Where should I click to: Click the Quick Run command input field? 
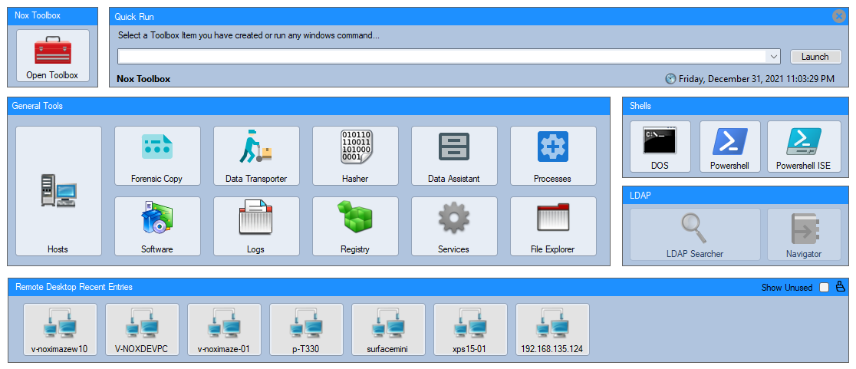coord(443,56)
